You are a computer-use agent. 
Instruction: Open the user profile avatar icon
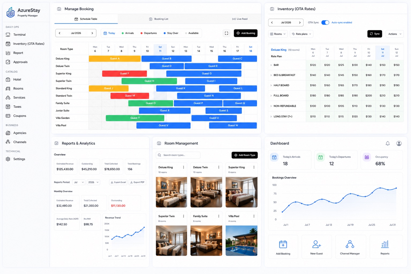pos(399,143)
